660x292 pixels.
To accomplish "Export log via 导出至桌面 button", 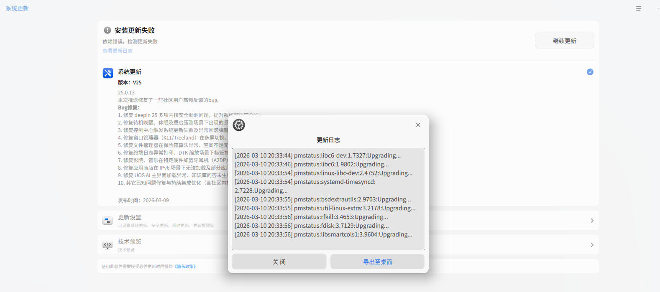I will point(377,262).
